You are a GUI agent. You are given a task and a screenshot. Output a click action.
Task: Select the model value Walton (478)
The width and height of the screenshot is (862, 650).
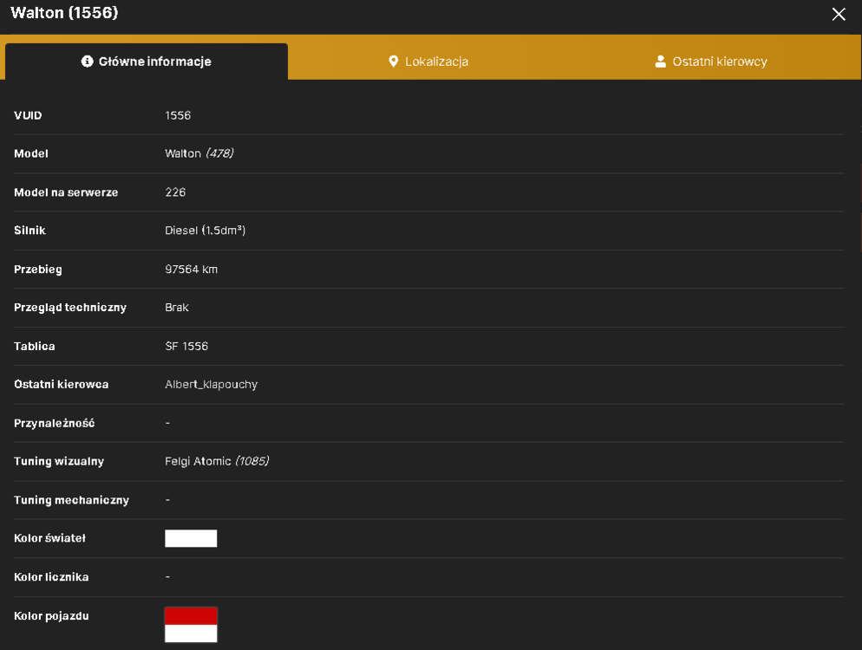click(199, 153)
